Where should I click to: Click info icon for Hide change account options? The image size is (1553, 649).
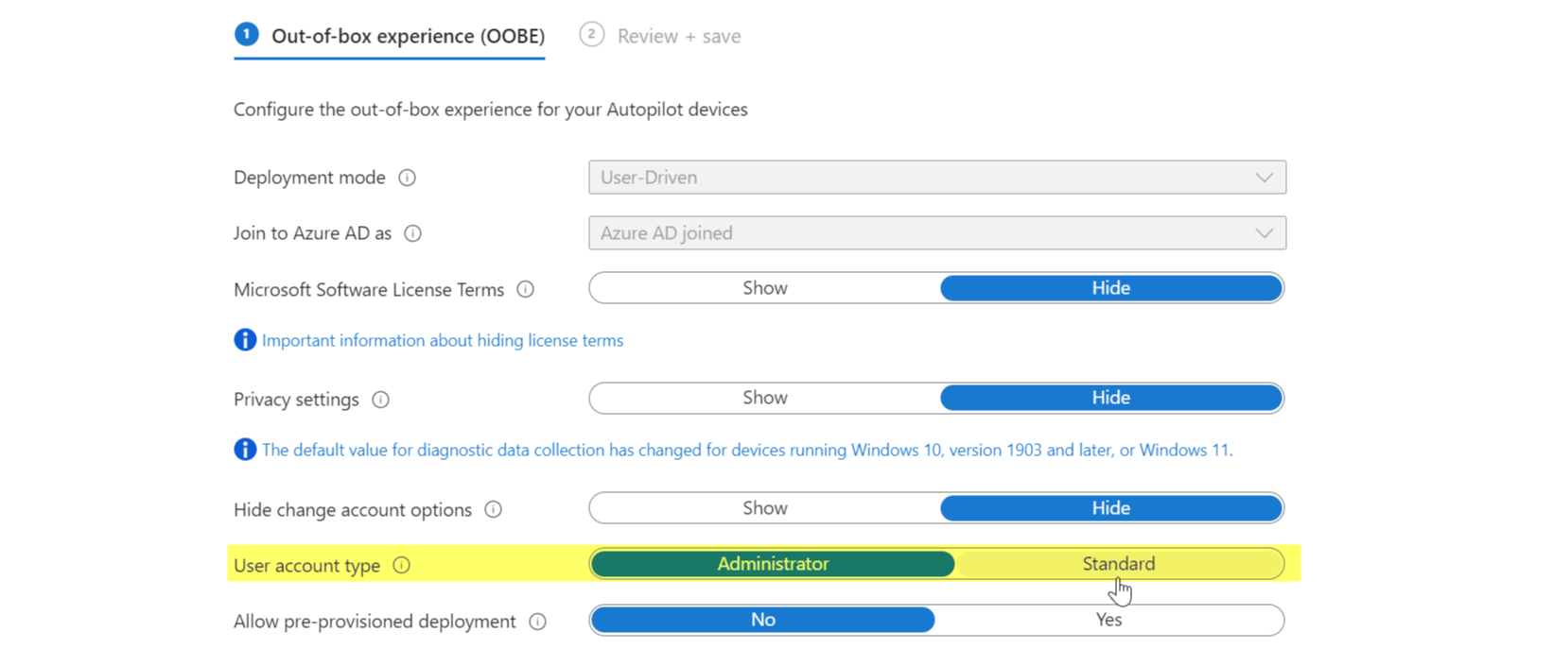coord(493,510)
